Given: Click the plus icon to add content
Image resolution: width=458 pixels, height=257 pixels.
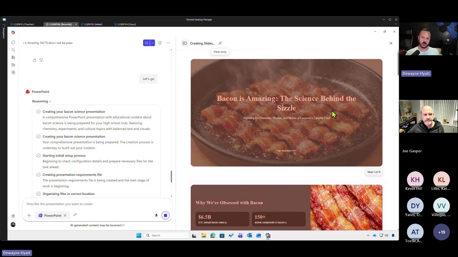Looking at the screenshot, I should [29, 215].
